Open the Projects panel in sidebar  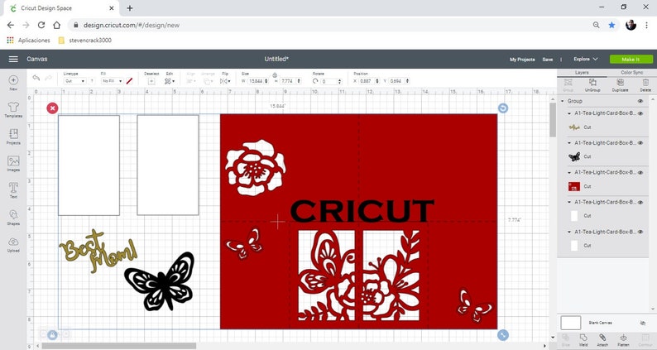point(13,137)
